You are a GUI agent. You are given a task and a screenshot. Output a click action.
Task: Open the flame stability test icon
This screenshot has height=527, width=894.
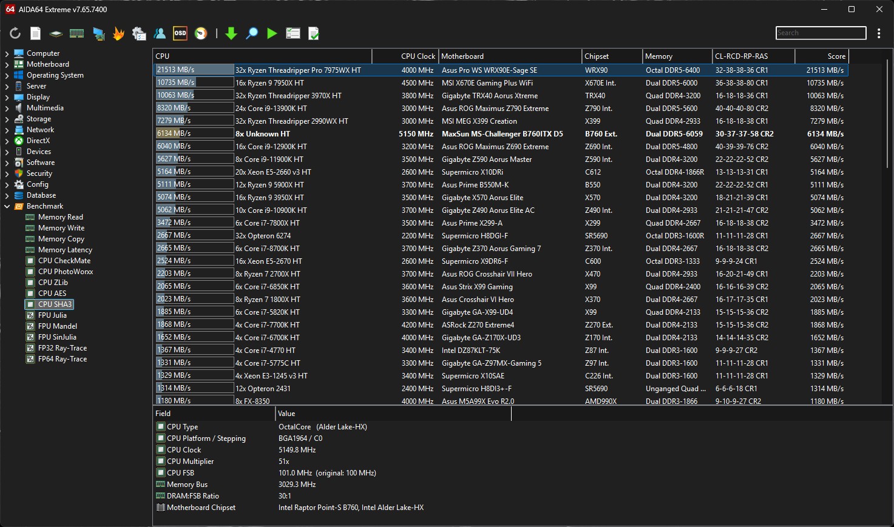pyautogui.click(x=118, y=33)
